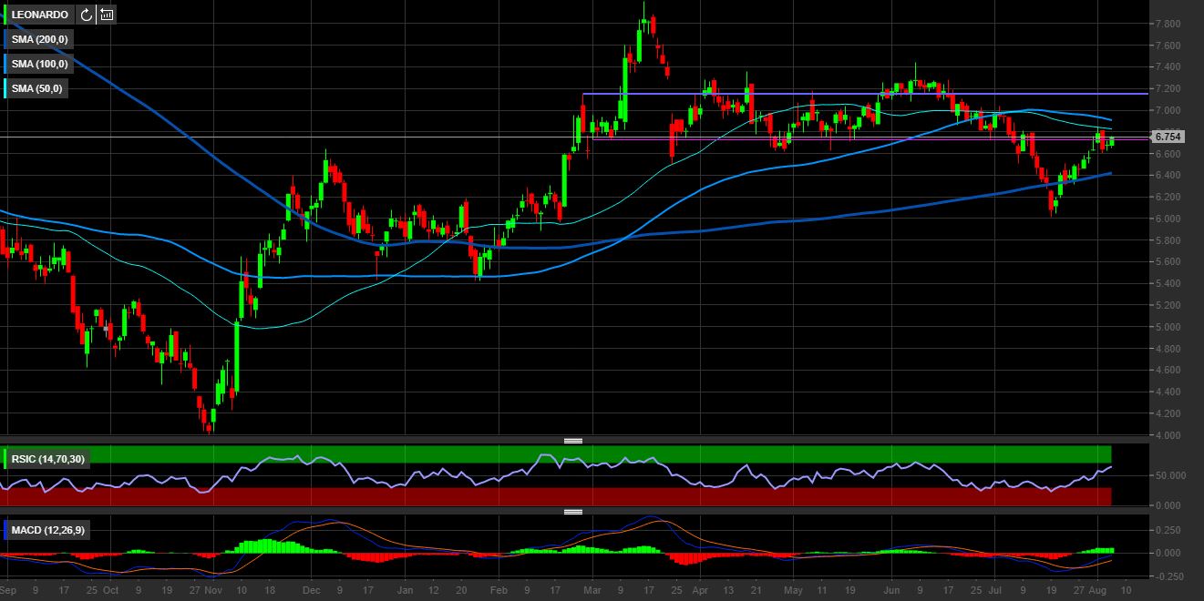Click the chart settings icon beside refresh
1204x601 pixels.
107,15
